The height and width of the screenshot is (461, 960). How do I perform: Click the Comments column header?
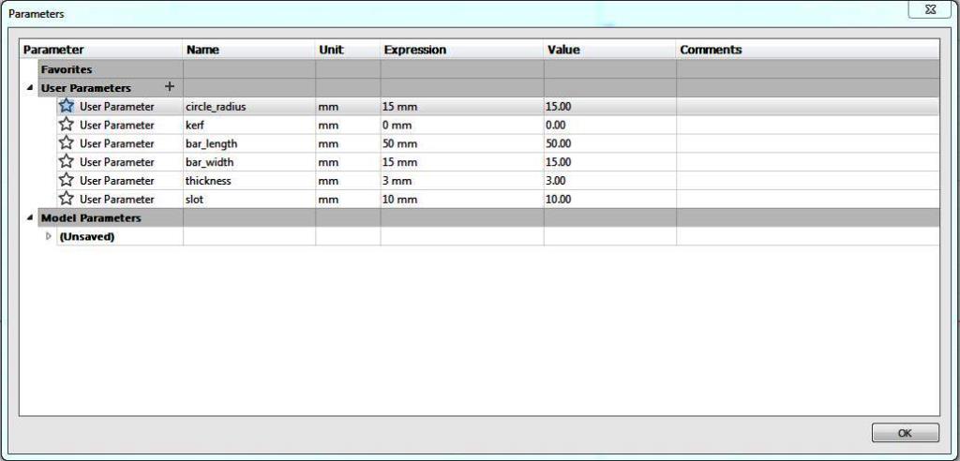point(807,50)
